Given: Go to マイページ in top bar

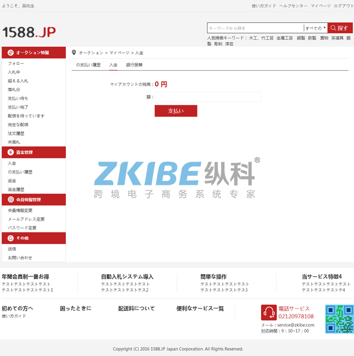Looking at the screenshot, I should click(320, 6).
